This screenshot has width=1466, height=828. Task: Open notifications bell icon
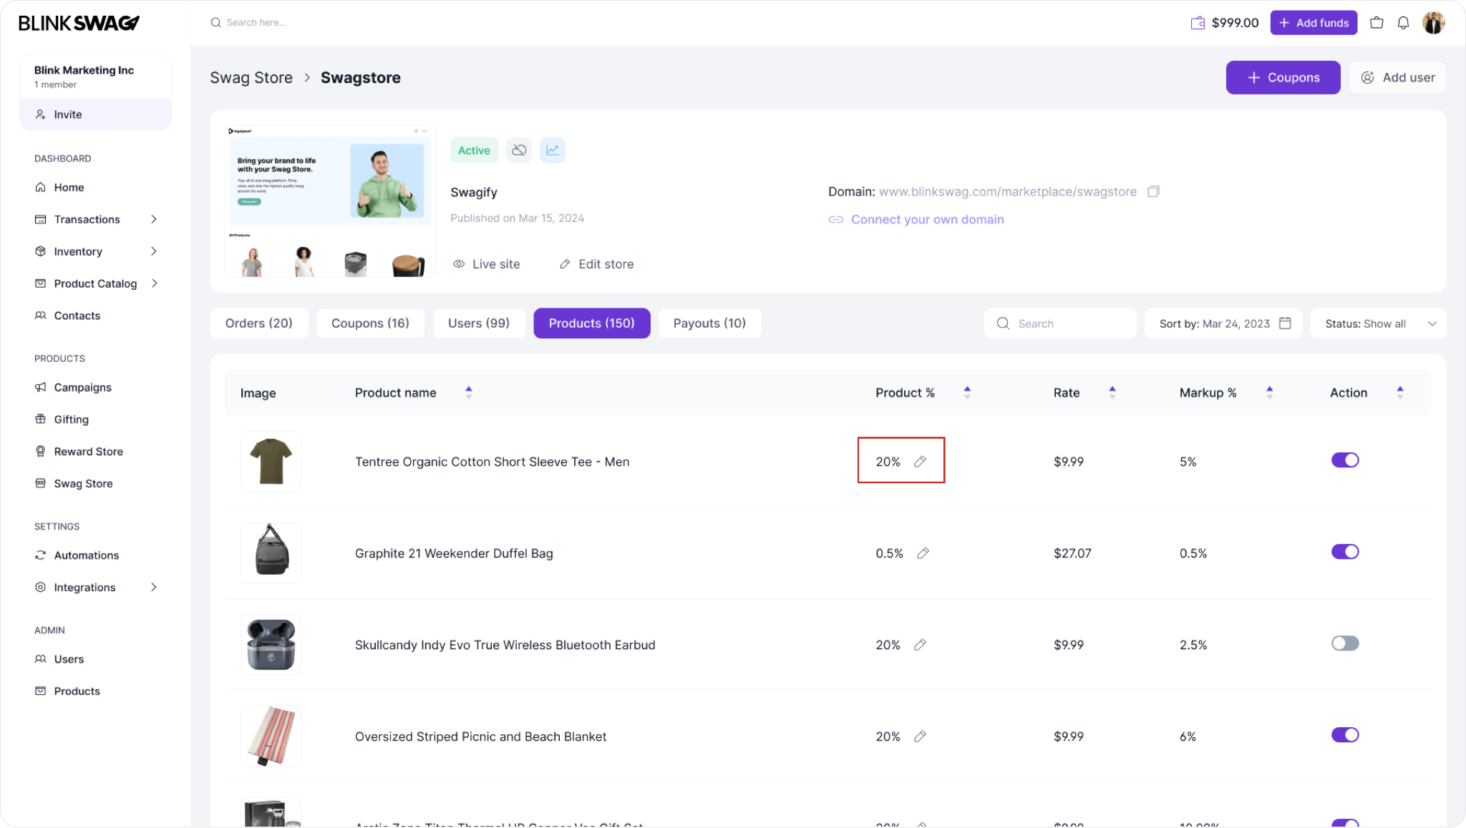[1403, 23]
